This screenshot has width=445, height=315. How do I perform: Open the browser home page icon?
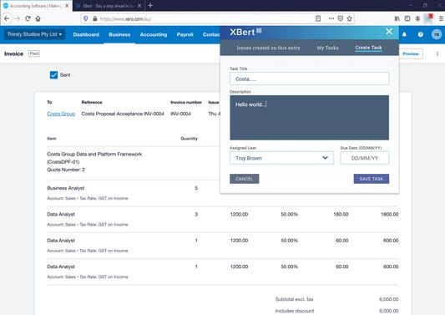[38, 18]
